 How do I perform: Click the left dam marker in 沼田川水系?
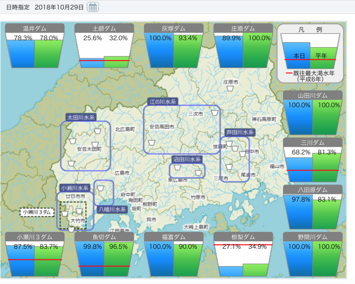(x=177, y=168)
